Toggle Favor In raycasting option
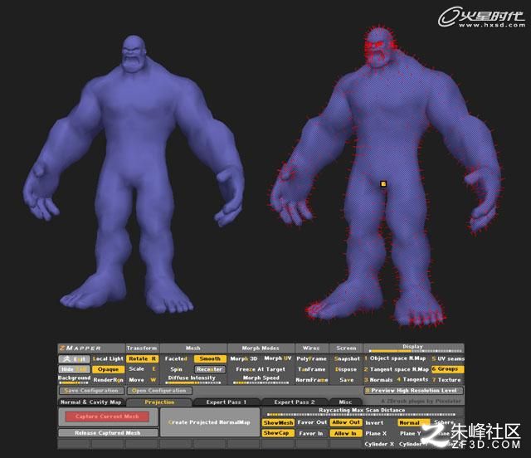The image size is (531, 458). (312, 433)
